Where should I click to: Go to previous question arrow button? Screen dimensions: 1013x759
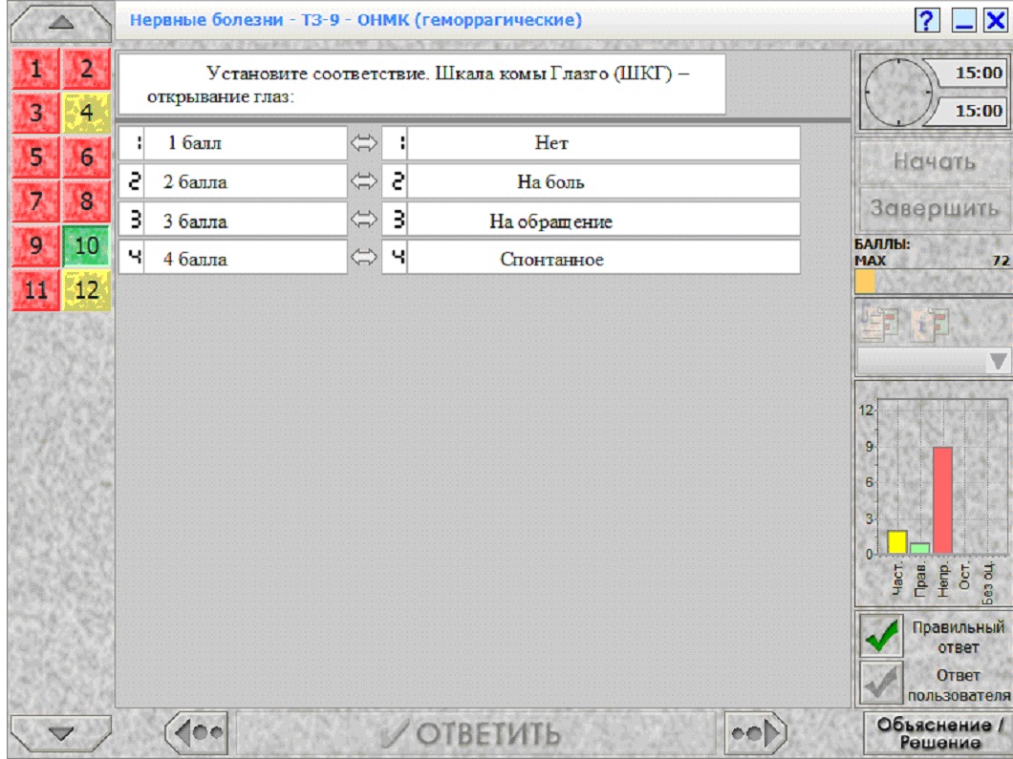[197, 732]
